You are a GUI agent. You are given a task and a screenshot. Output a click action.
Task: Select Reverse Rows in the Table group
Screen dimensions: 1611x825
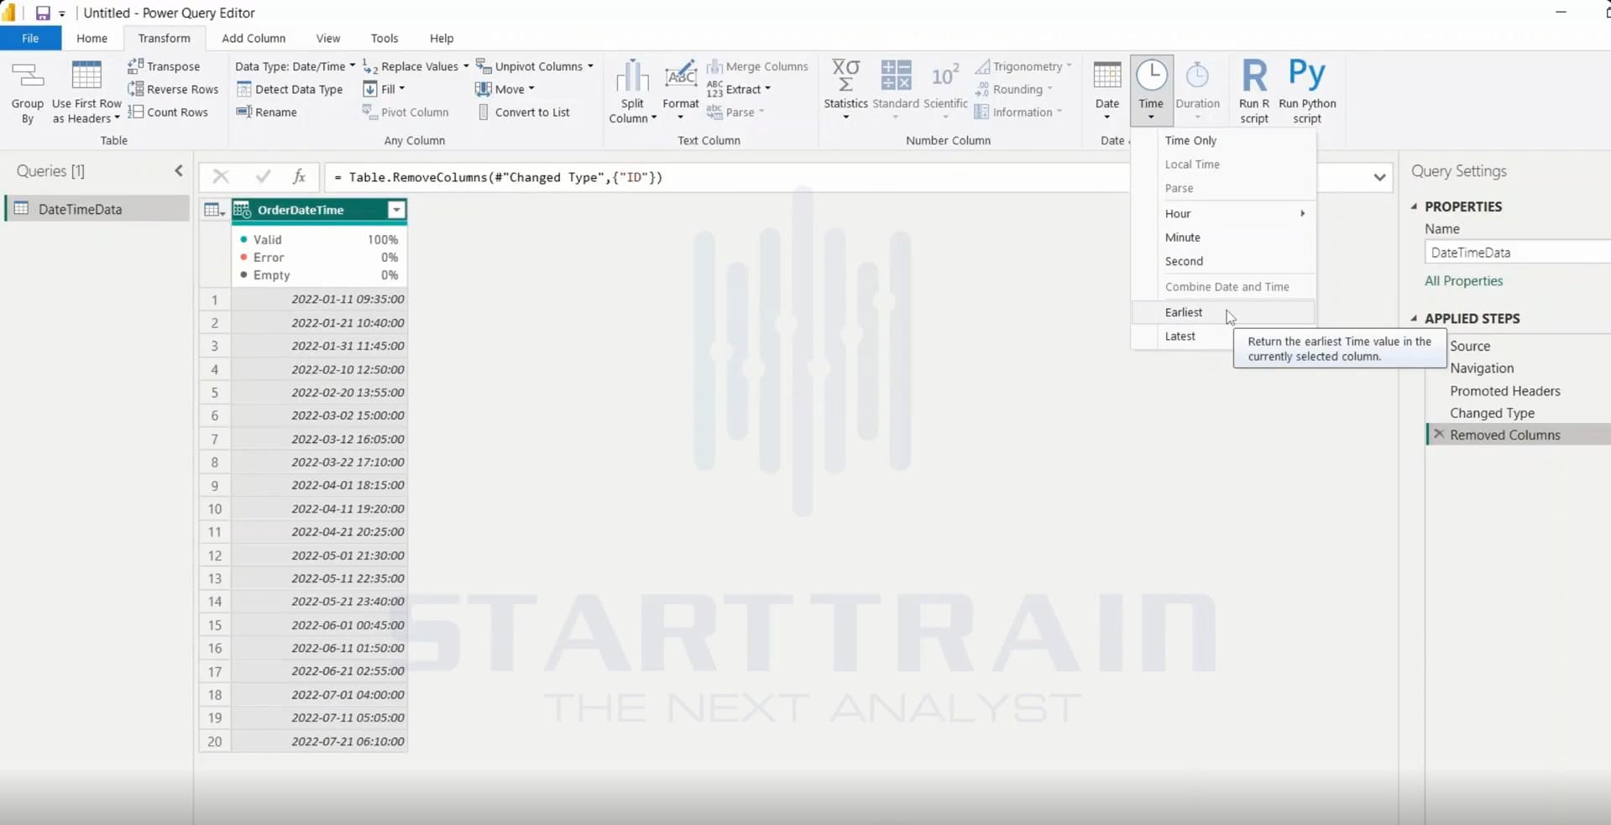click(173, 89)
